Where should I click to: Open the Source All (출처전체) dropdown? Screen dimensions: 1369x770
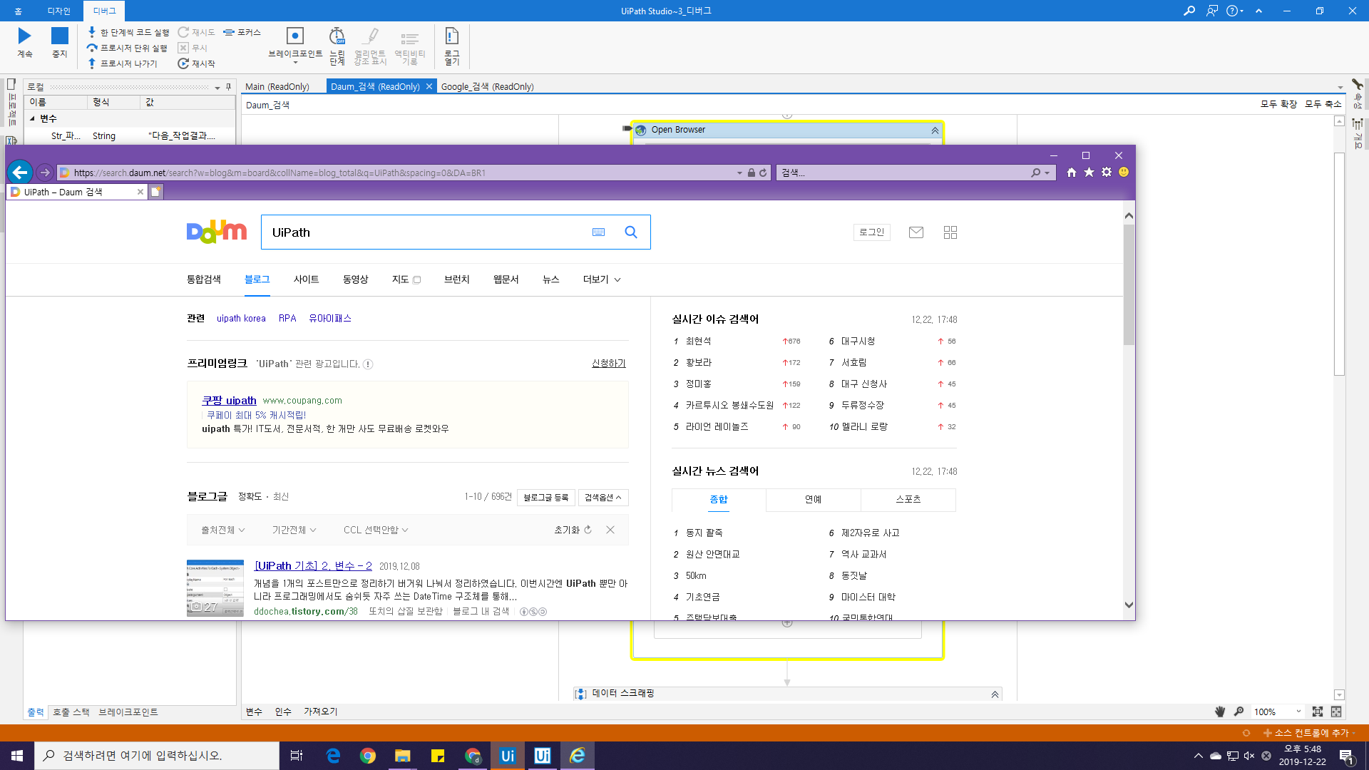(x=222, y=530)
